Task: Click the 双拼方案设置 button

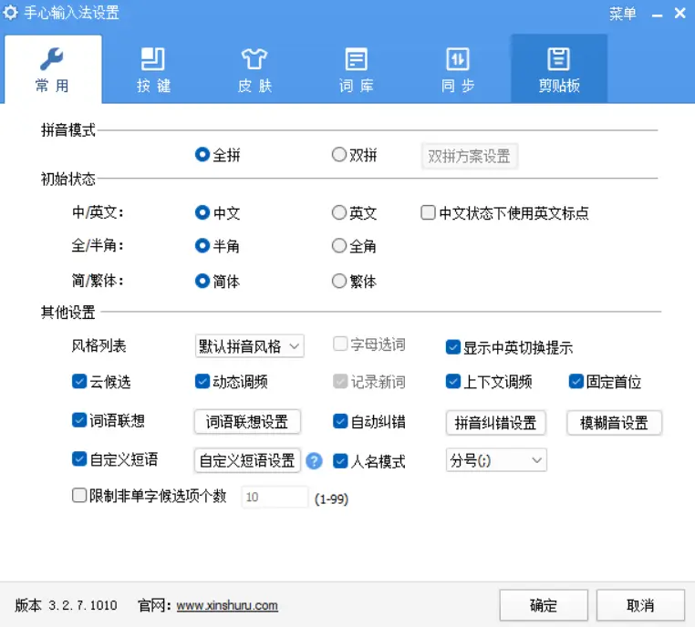Action: coord(470,156)
